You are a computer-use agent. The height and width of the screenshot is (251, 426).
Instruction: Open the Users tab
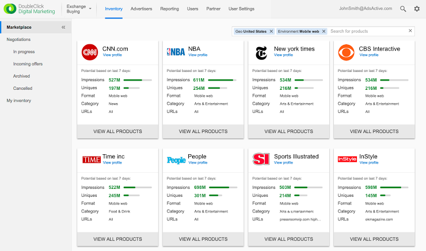tap(192, 9)
